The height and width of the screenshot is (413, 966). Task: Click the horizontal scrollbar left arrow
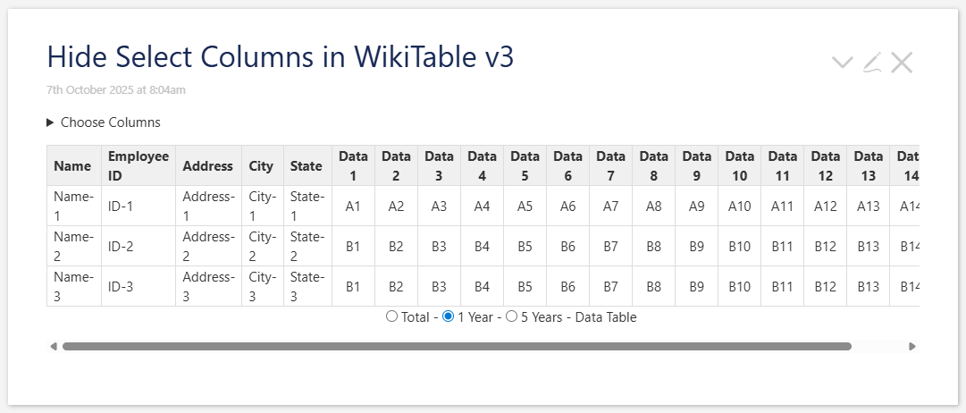54,346
